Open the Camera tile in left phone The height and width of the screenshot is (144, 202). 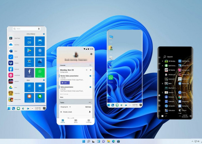coord(29,62)
